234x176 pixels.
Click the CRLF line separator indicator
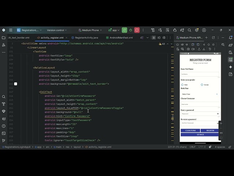(192, 147)
